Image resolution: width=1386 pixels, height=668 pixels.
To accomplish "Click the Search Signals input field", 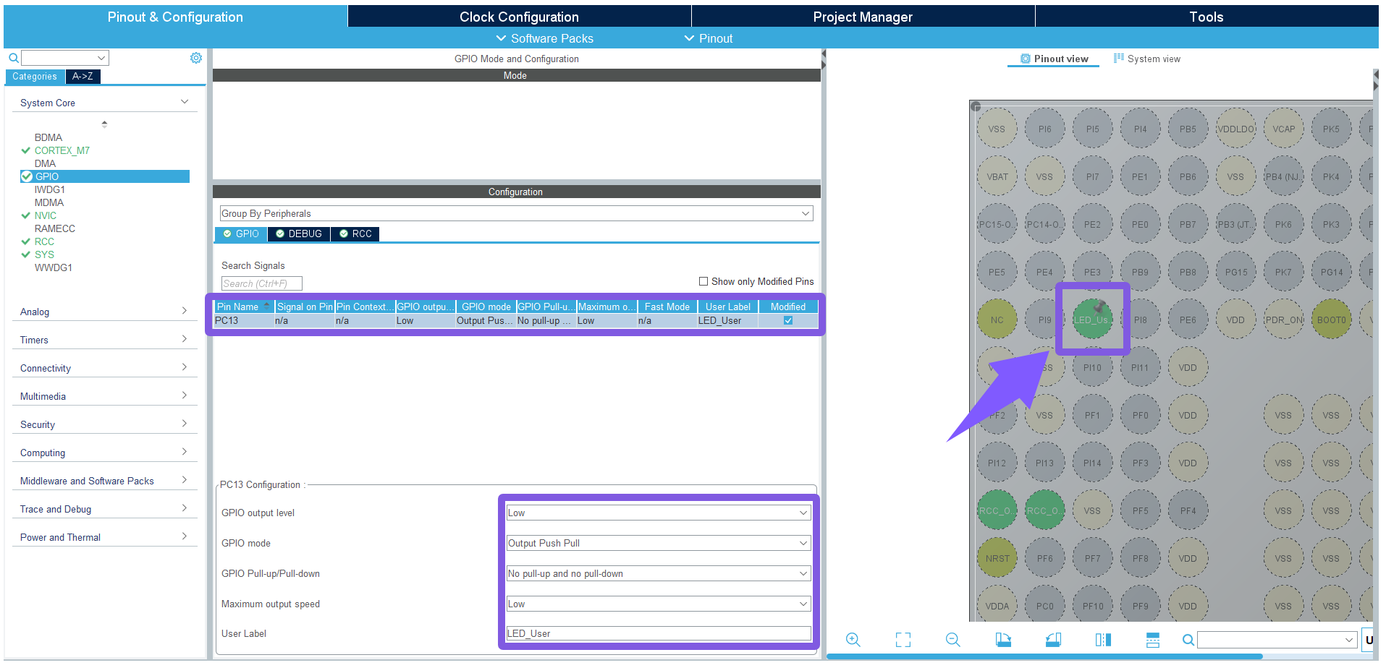I will [261, 283].
